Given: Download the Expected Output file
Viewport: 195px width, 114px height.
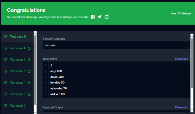Looking at the screenshot, I should pos(182,107).
